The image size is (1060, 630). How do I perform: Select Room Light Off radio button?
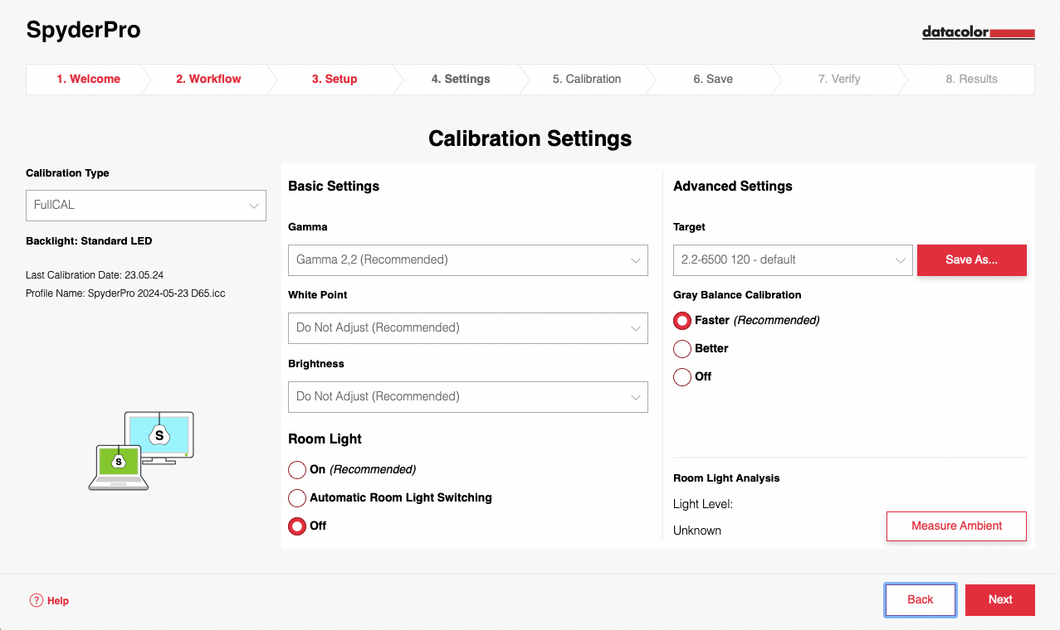[x=297, y=526]
